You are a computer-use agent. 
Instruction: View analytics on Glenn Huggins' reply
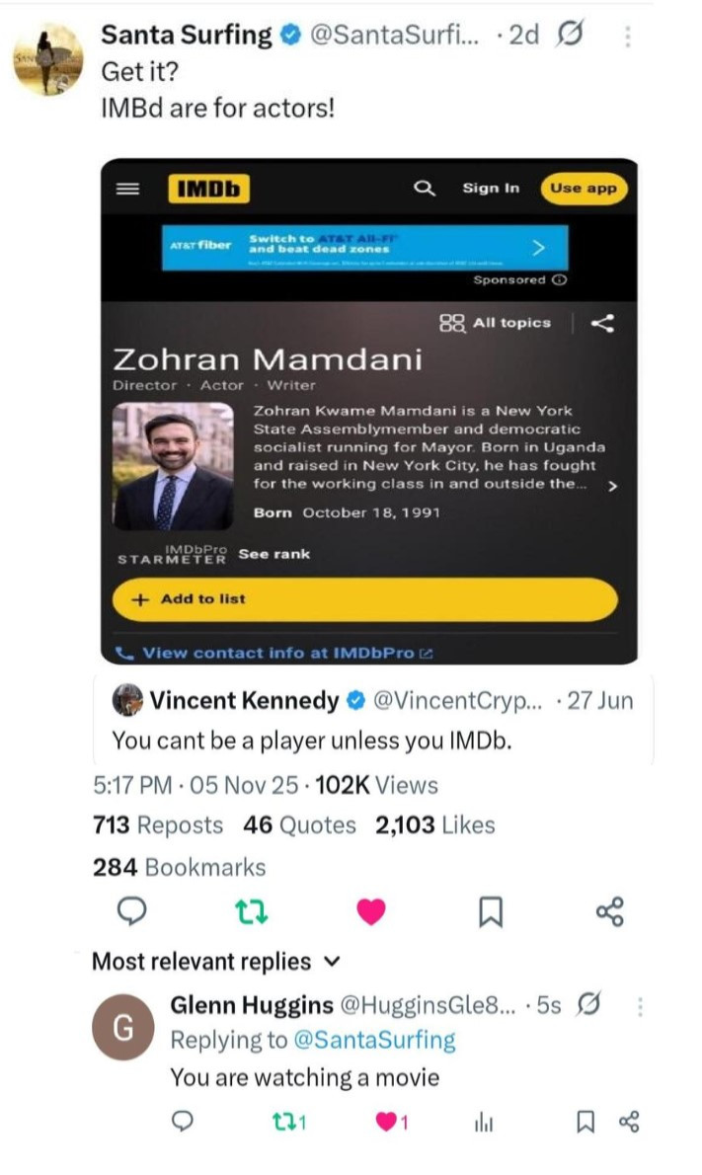click(484, 1121)
